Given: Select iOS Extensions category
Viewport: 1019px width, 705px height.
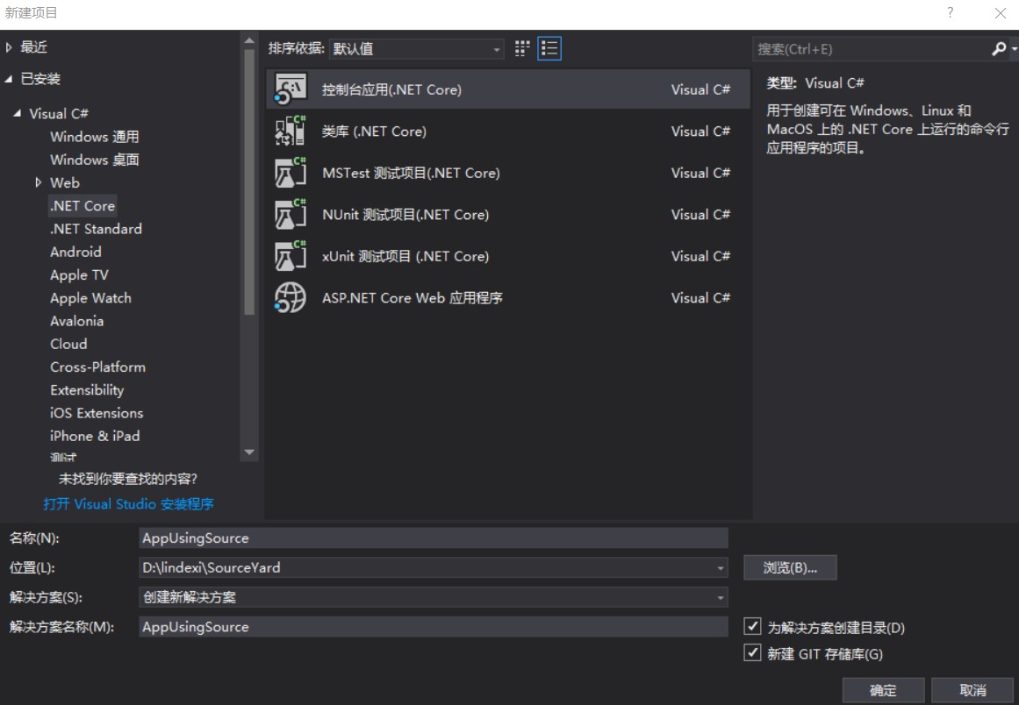Looking at the screenshot, I should (97, 413).
